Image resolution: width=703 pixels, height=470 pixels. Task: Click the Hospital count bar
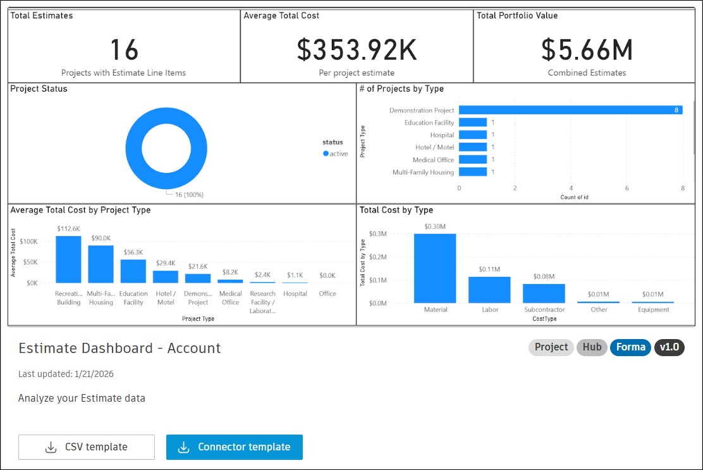pos(473,135)
